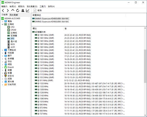
Task: Open the 報告(R) menu
Action: (x=21, y=6)
